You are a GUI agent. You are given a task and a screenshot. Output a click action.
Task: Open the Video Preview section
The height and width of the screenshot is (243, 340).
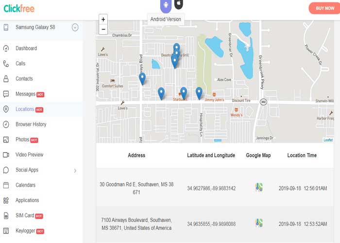point(29,155)
